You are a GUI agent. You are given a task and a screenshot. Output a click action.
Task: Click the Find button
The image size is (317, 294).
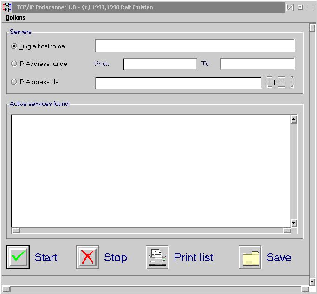point(280,82)
